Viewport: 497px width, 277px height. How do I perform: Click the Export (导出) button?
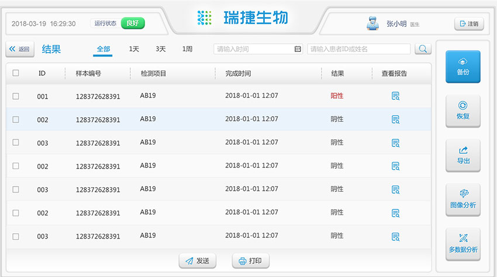tap(463, 155)
